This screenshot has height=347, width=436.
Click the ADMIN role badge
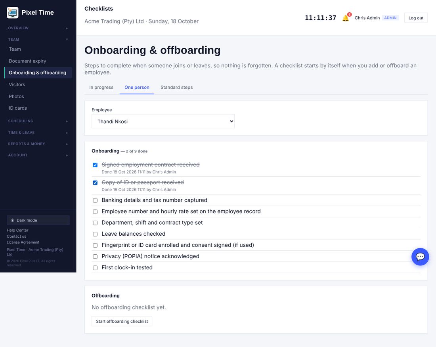pos(390,18)
